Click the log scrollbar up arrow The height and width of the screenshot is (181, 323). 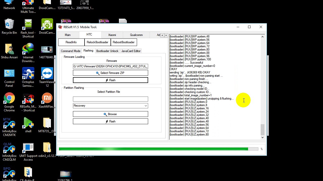[262, 37]
